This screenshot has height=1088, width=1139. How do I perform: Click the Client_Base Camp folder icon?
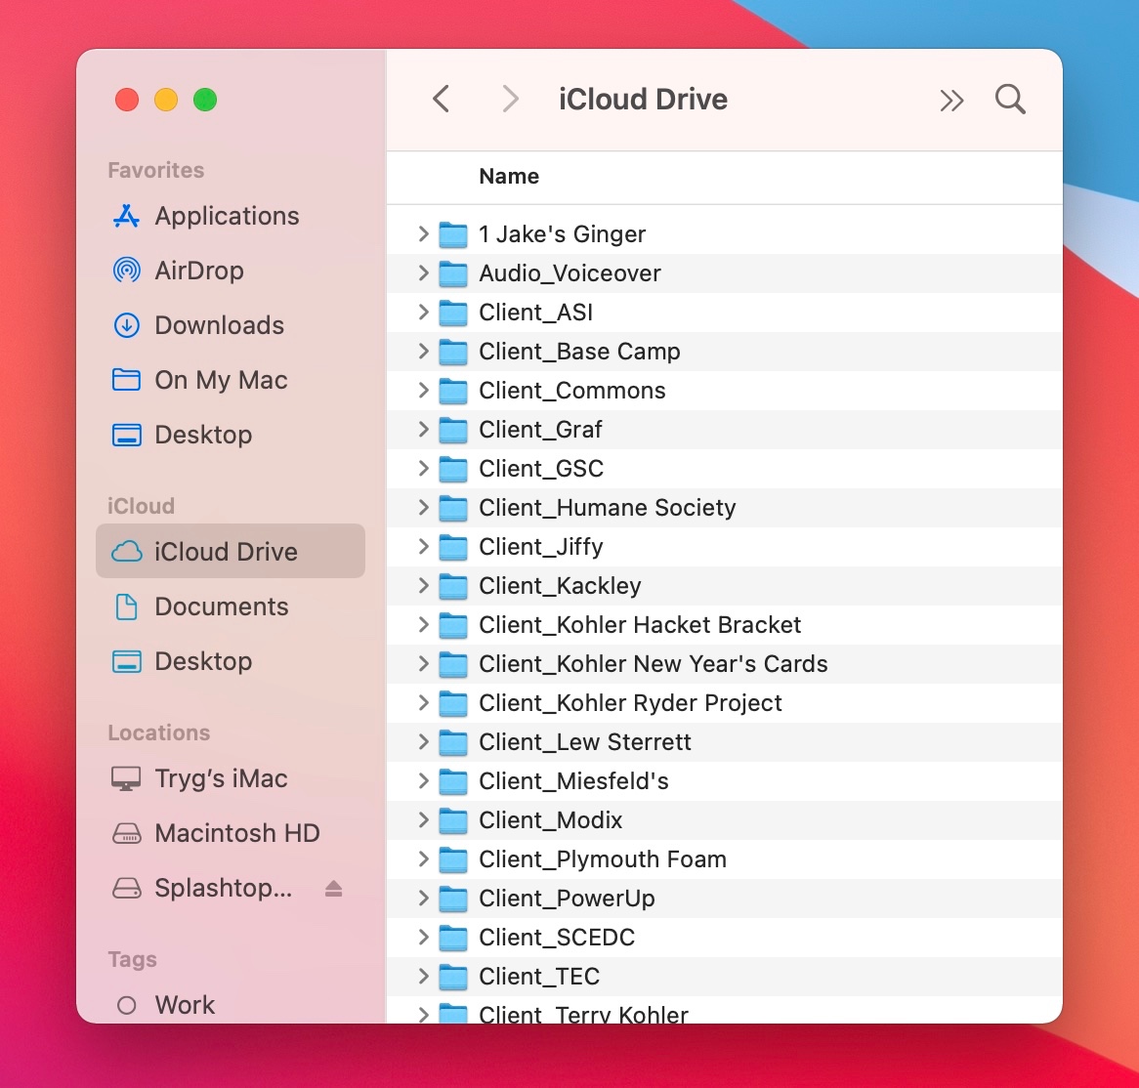453,352
